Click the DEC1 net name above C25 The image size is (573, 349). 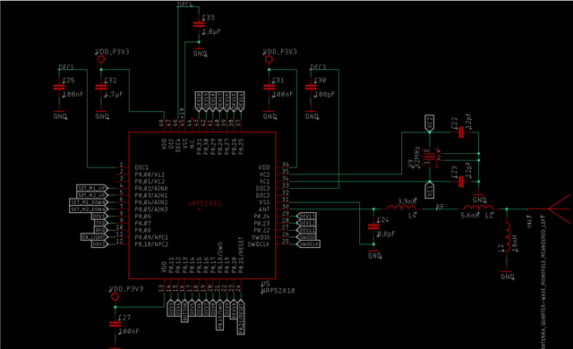click(66, 67)
